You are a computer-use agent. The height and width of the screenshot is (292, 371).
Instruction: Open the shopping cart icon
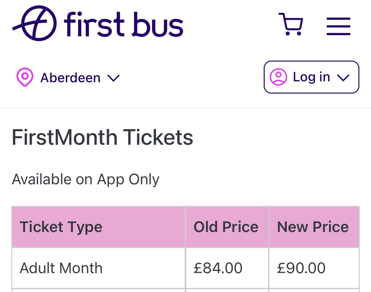291,24
